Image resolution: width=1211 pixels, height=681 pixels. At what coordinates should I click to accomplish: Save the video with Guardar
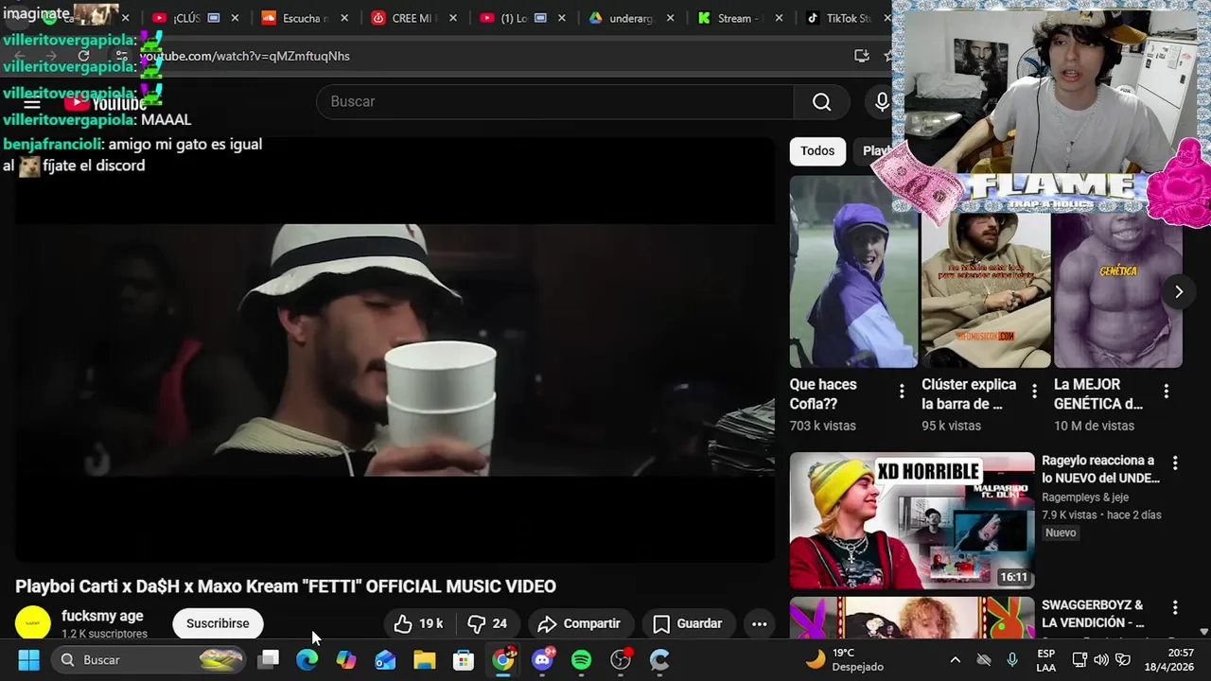point(688,623)
